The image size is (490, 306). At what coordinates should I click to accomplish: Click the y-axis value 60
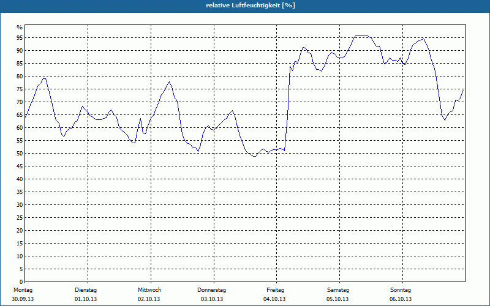(x=20, y=128)
